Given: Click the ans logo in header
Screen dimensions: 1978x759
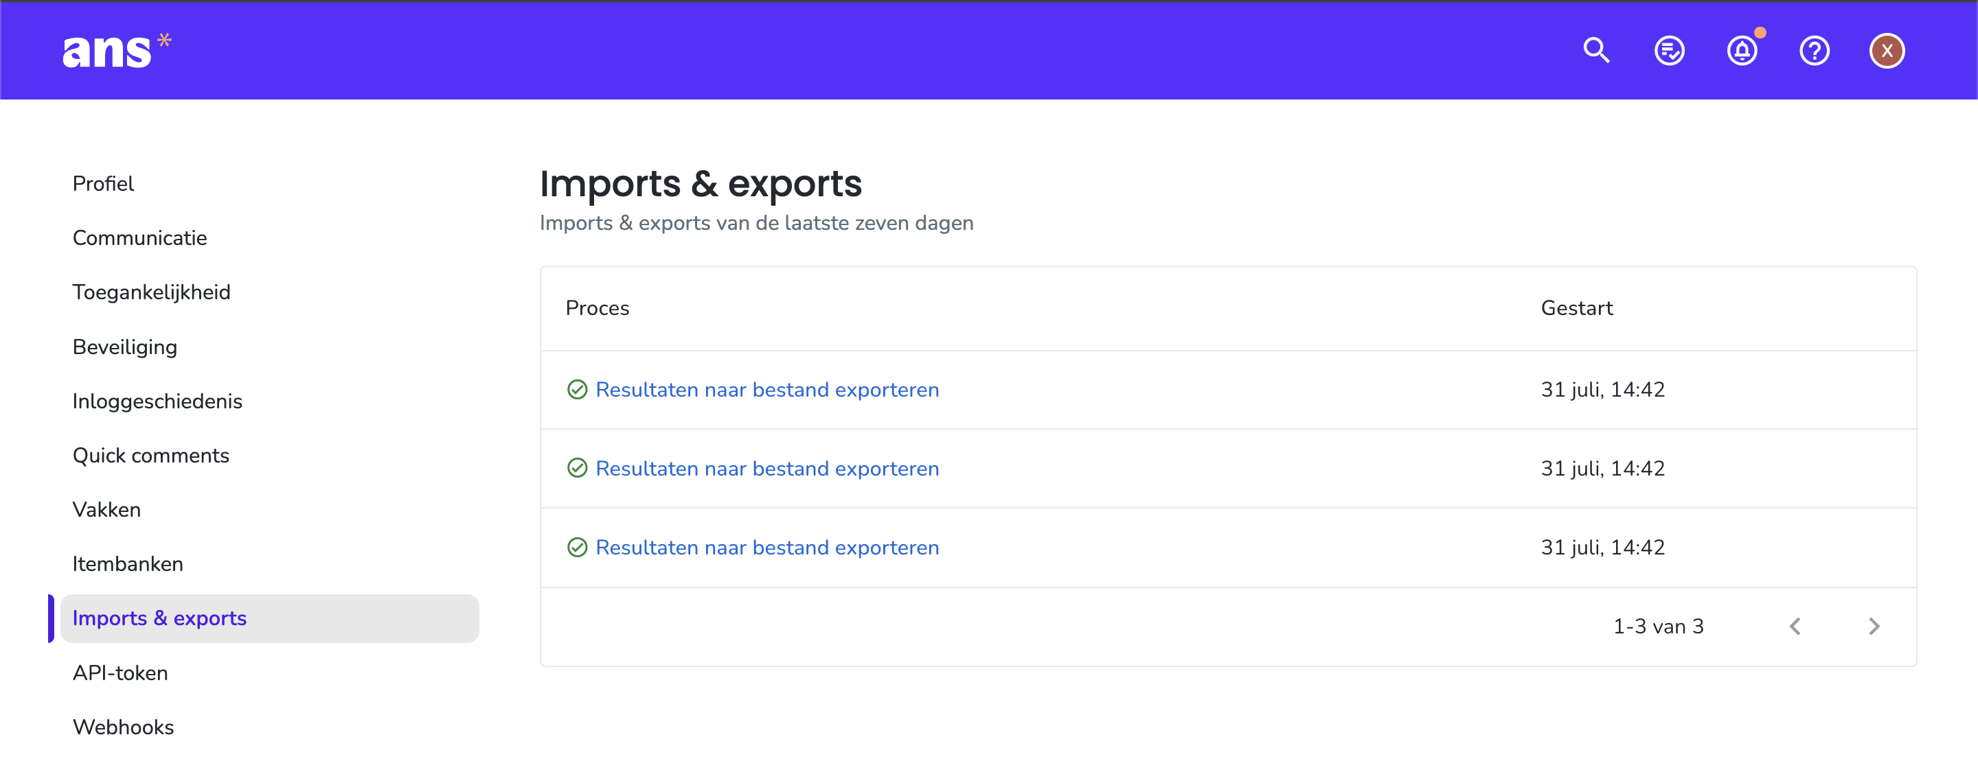Looking at the screenshot, I should 117,51.
